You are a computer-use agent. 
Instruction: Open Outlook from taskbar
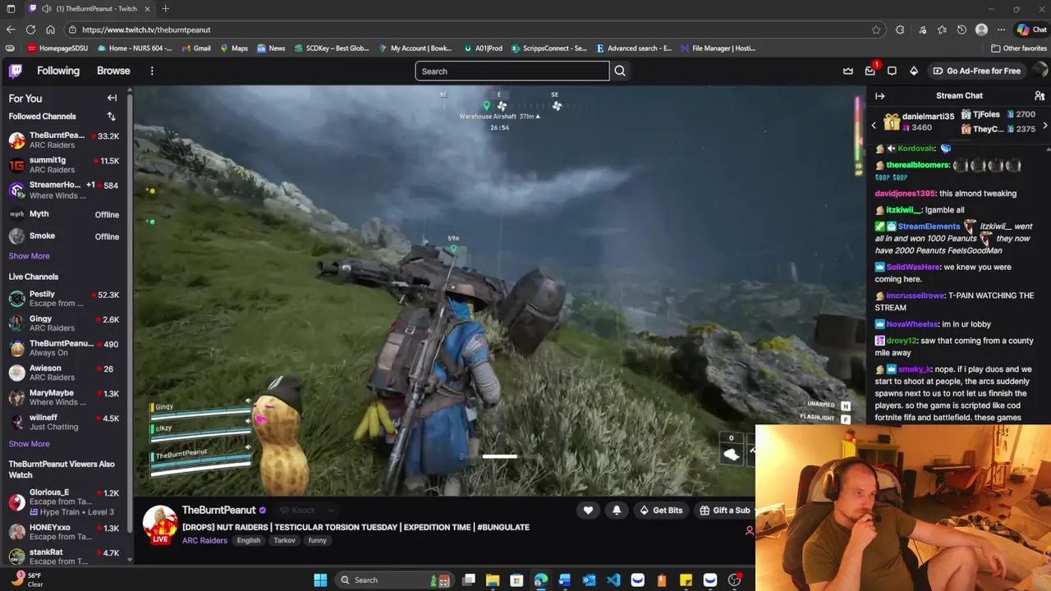[x=589, y=580]
